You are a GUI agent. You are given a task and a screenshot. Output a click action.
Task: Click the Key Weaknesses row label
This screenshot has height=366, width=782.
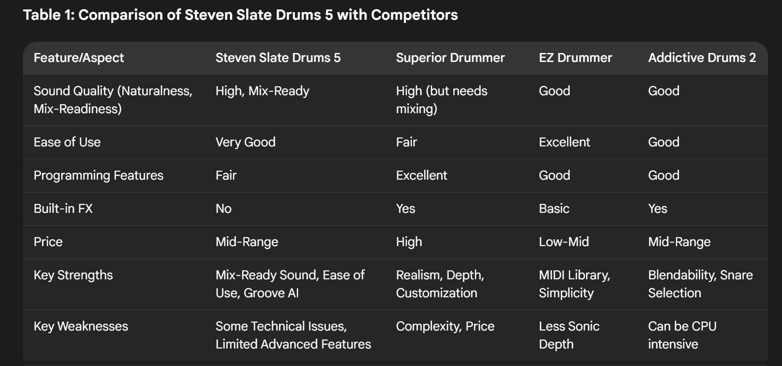pos(81,326)
